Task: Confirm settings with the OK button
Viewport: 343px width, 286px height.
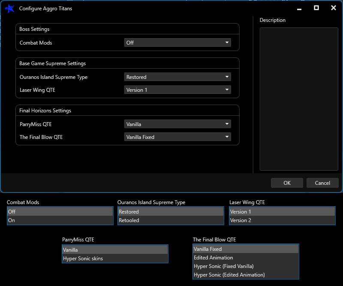Action: point(287,183)
